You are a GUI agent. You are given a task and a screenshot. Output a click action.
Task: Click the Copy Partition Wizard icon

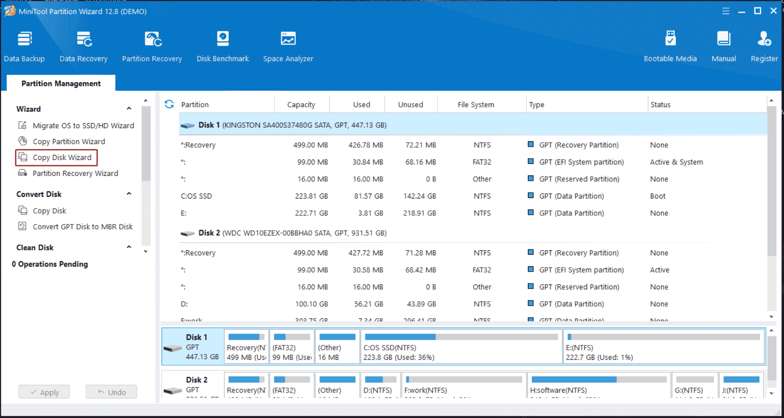22,141
